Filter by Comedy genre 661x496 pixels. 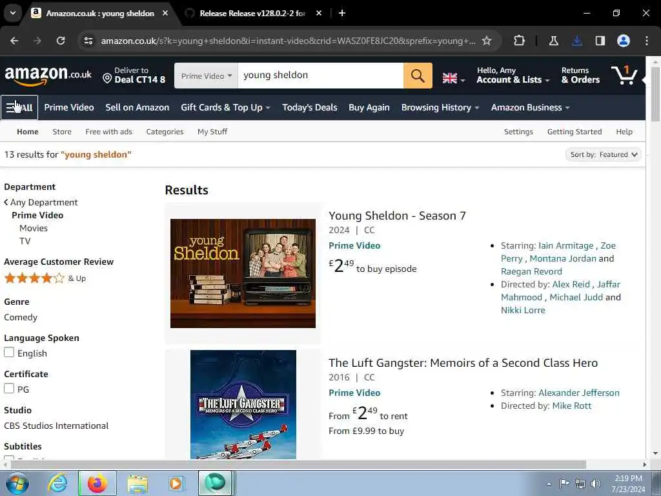tap(21, 317)
